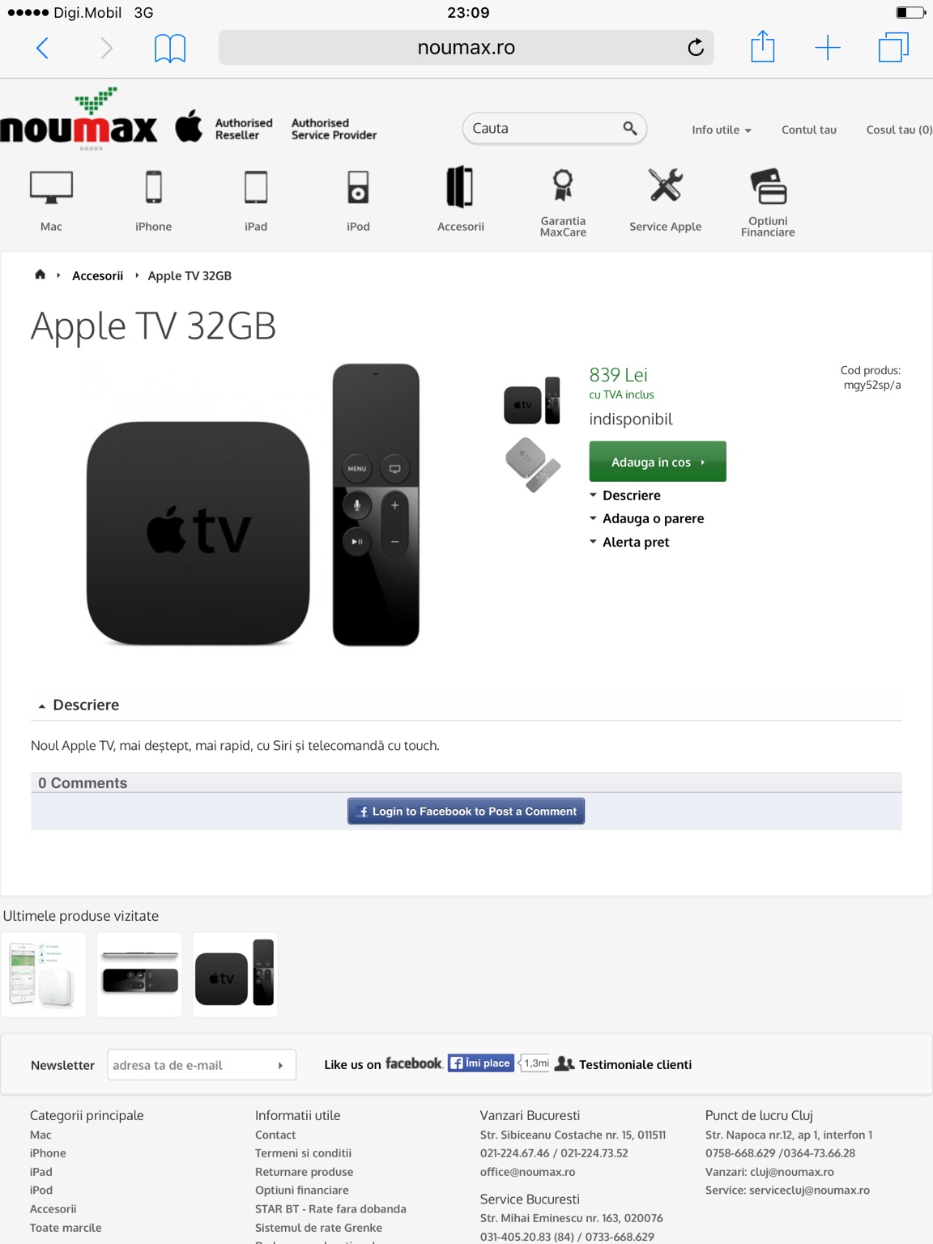The height and width of the screenshot is (1244, 933).
Task: Open a new Safari tab with the plus icon
Action: pyautogui.click(x=827, y=48)
